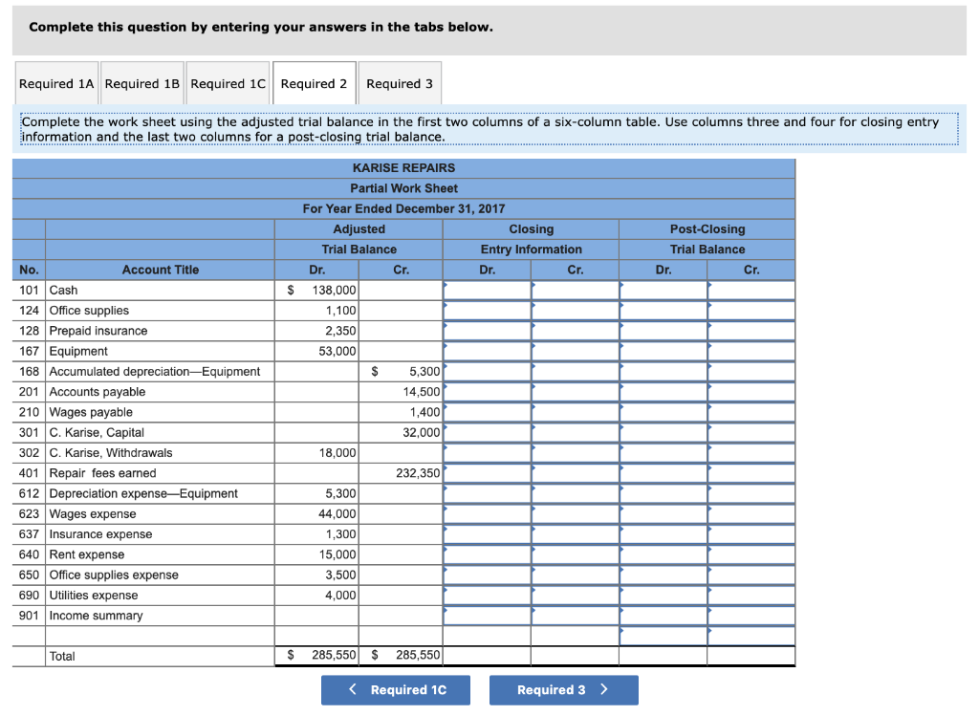The height and width of the screenshot is (716, 979).
Task: Click the Closing Dr. cell for Cash
Action: (x=487, y=290)
